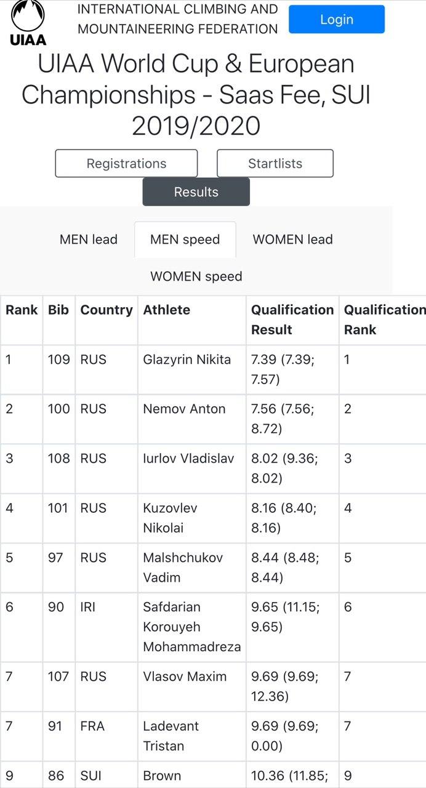Screen dimensions: 426x788
Task: Click the Rank column header
Action: [22, 310]
